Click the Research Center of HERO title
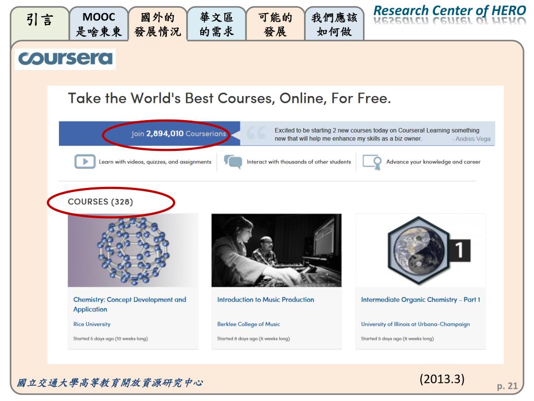This screenshot has height=401, width=534. pos(450,10)
